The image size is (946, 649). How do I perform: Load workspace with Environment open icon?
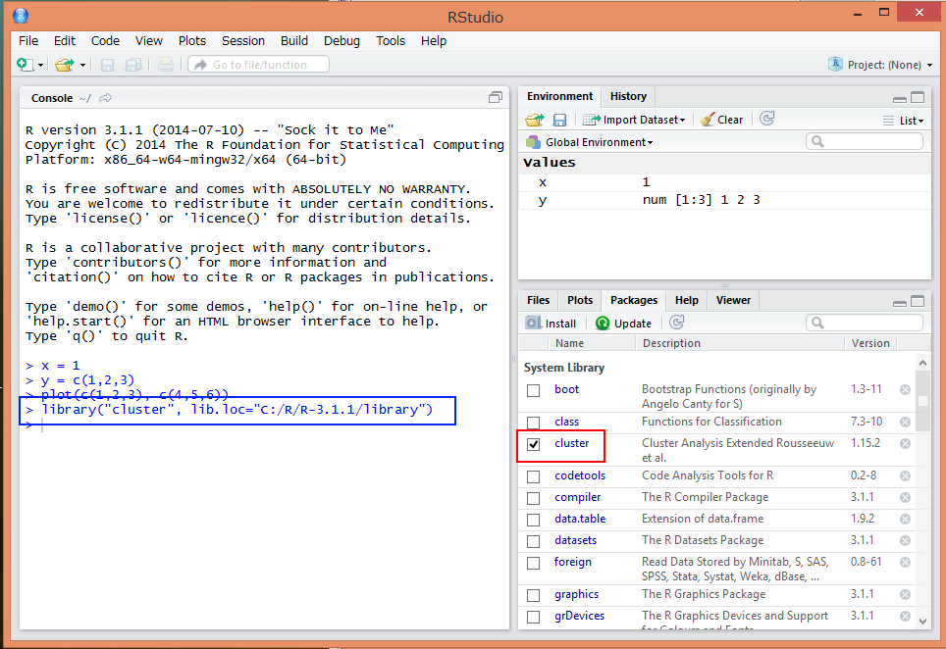[x=535, y=120]
